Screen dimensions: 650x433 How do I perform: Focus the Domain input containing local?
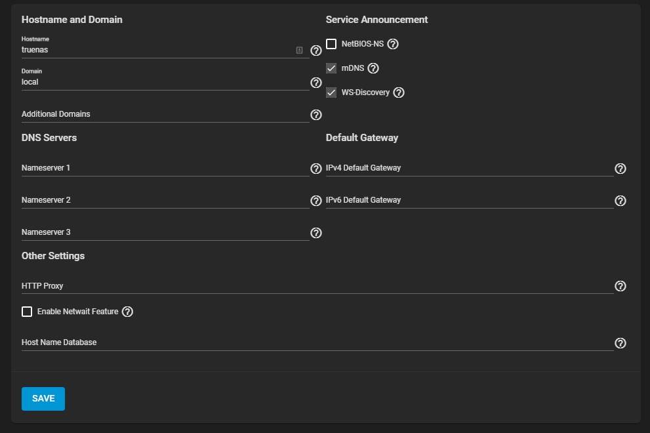tap(165, 82)
